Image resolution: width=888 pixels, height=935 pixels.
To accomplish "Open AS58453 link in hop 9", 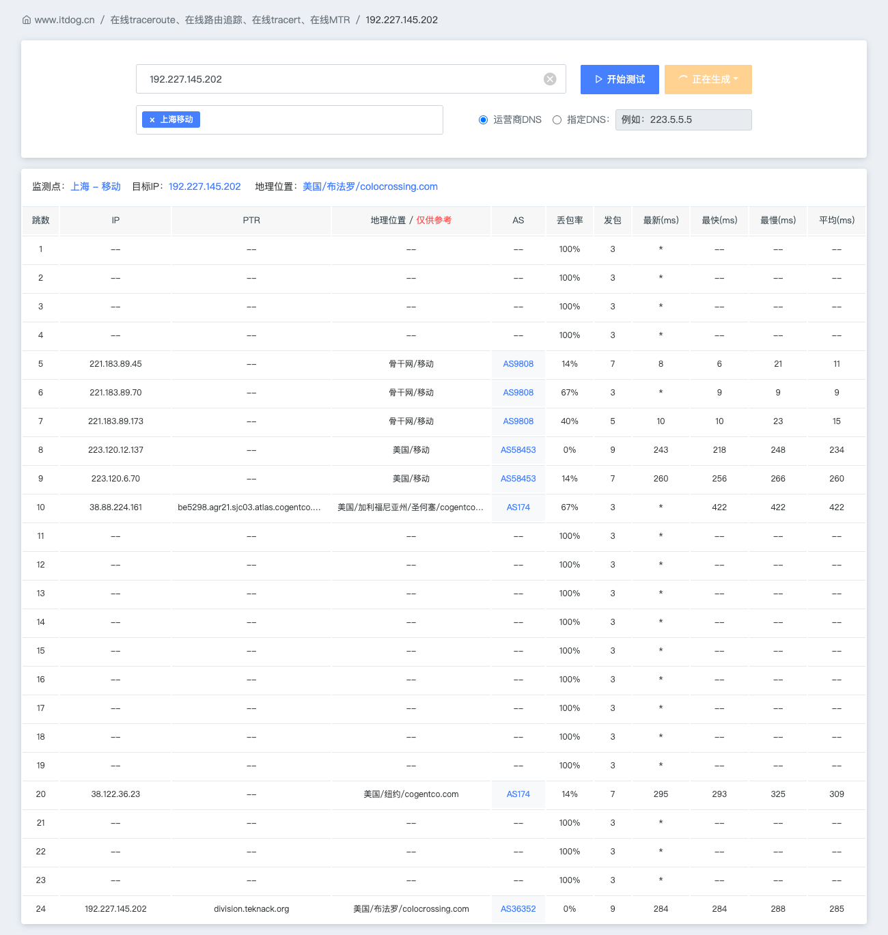I will pyautogui.click(x=518, y=479).
